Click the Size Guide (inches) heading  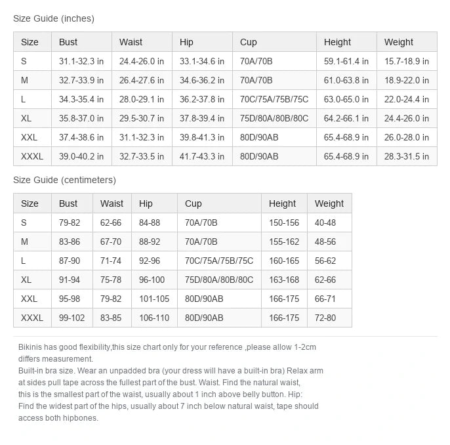pos(54,18)
